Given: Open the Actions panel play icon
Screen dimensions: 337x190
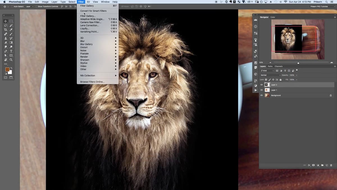Looking at the screenshot, I should (x=256, y=90).
